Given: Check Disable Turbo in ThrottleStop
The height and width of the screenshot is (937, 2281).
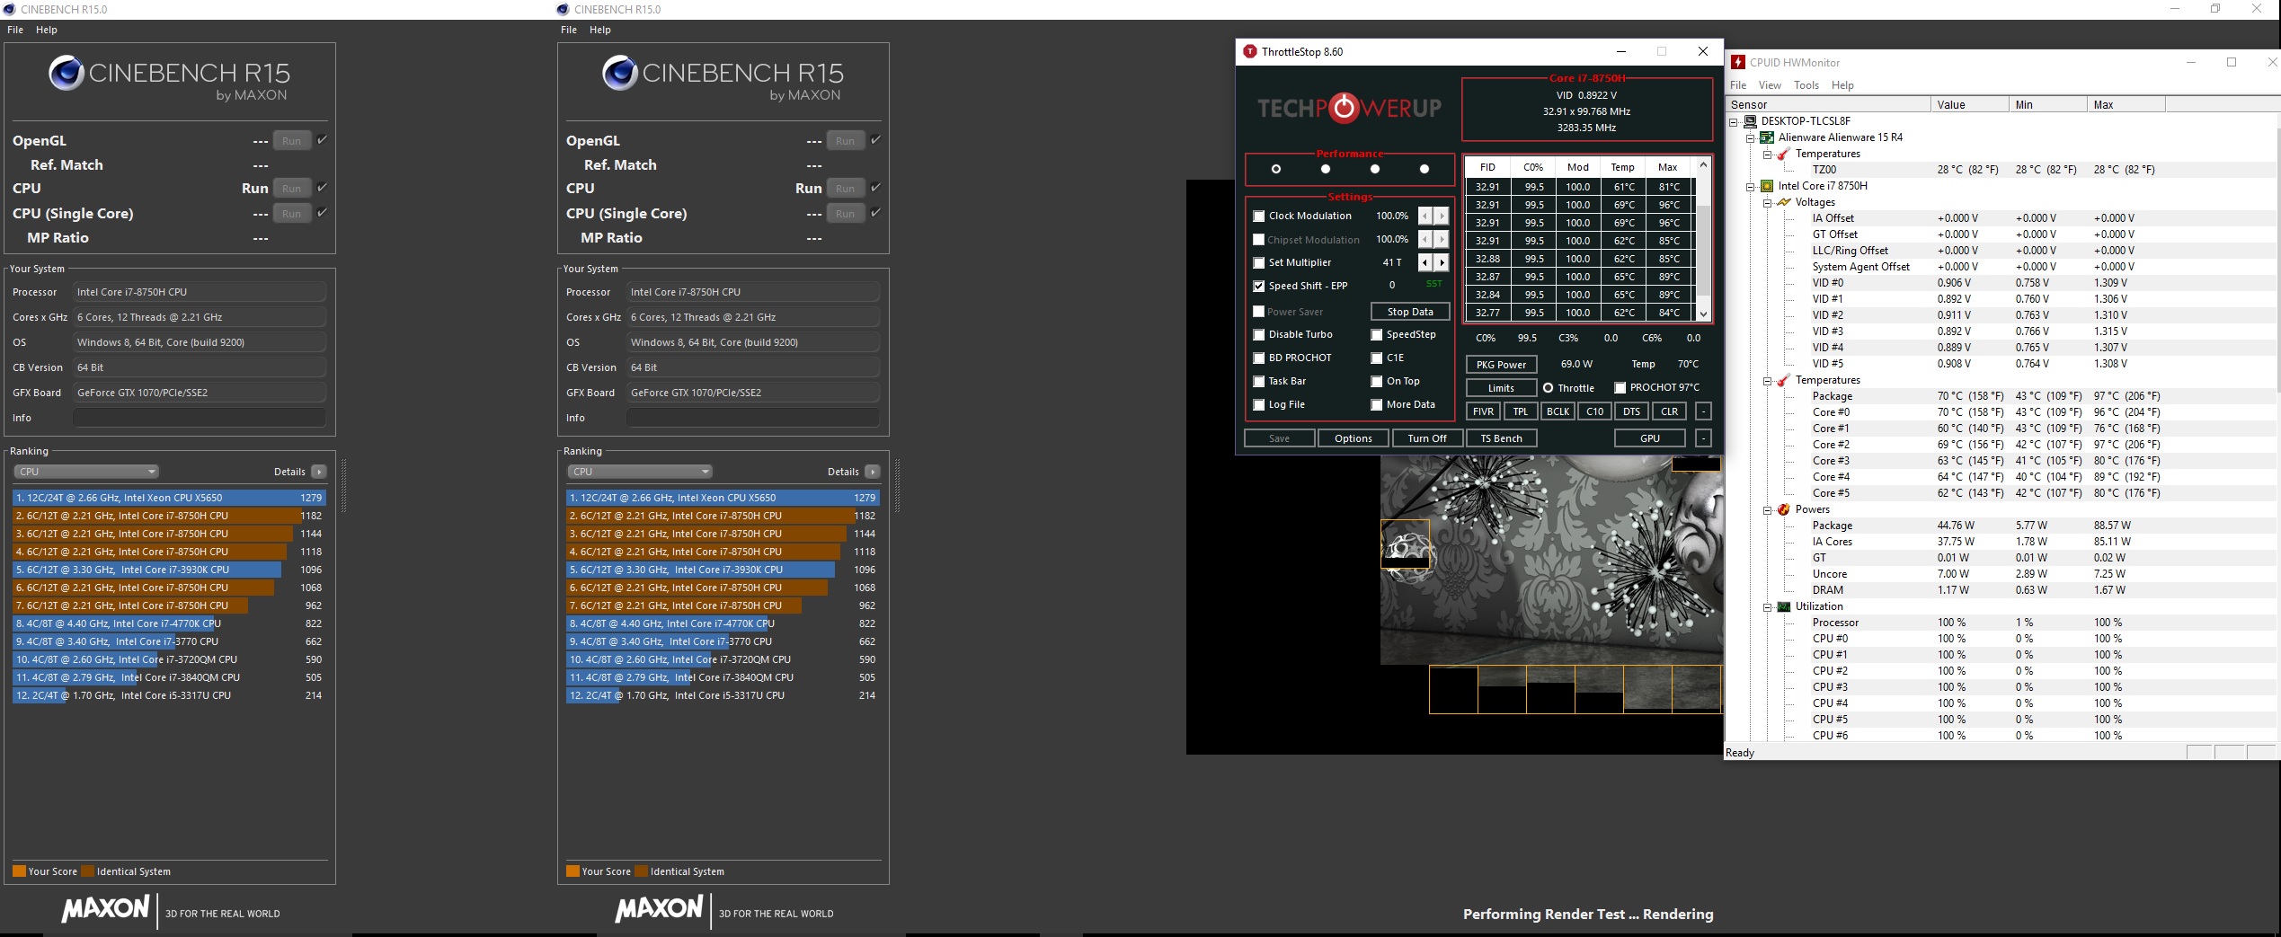Looking at the screenshot, I should (x=1259, y=334).
